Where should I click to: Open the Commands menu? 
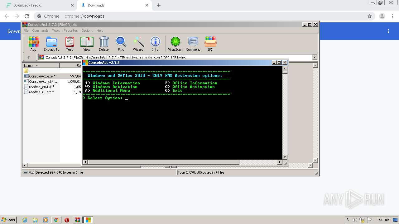[40, 30]
